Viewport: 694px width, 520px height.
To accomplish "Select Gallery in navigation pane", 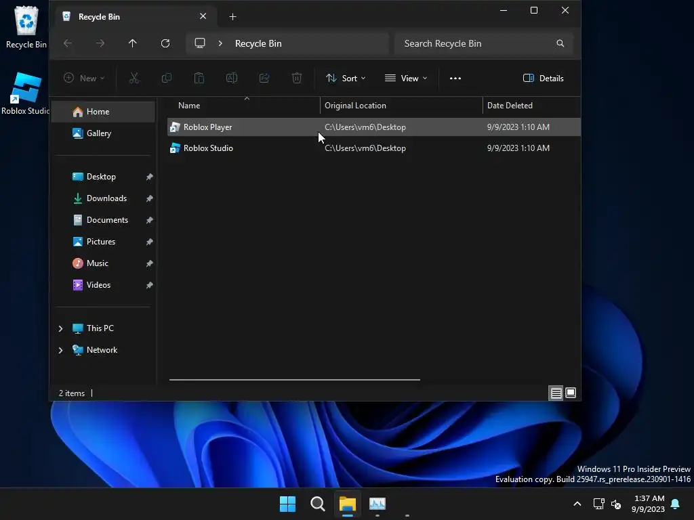I will tap(103, 133).
